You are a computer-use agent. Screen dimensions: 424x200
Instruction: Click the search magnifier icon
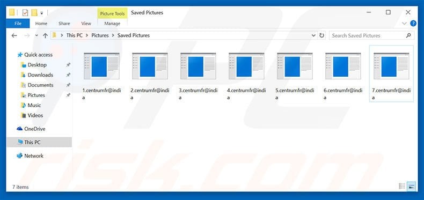408,35
